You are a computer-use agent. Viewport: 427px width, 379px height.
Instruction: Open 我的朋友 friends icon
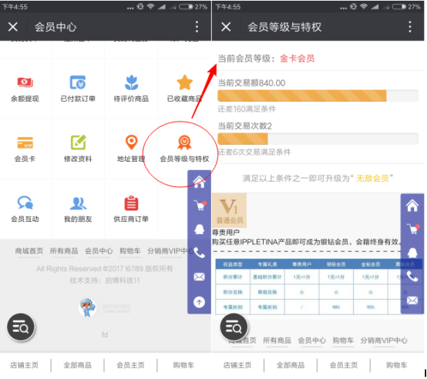(x=78, y=203)
